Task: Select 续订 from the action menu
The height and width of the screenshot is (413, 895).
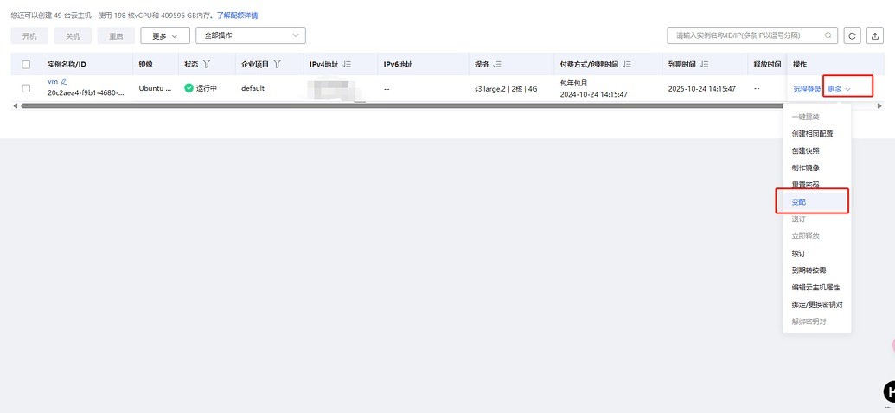Action: [x=799, y=253]
